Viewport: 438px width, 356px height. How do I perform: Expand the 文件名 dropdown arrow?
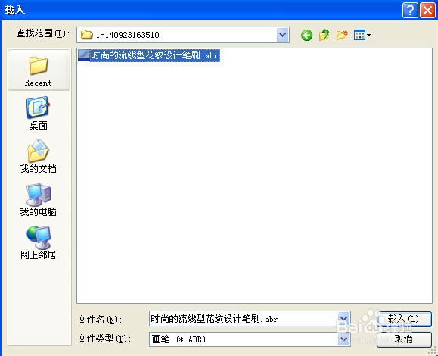tap(343, 319)
